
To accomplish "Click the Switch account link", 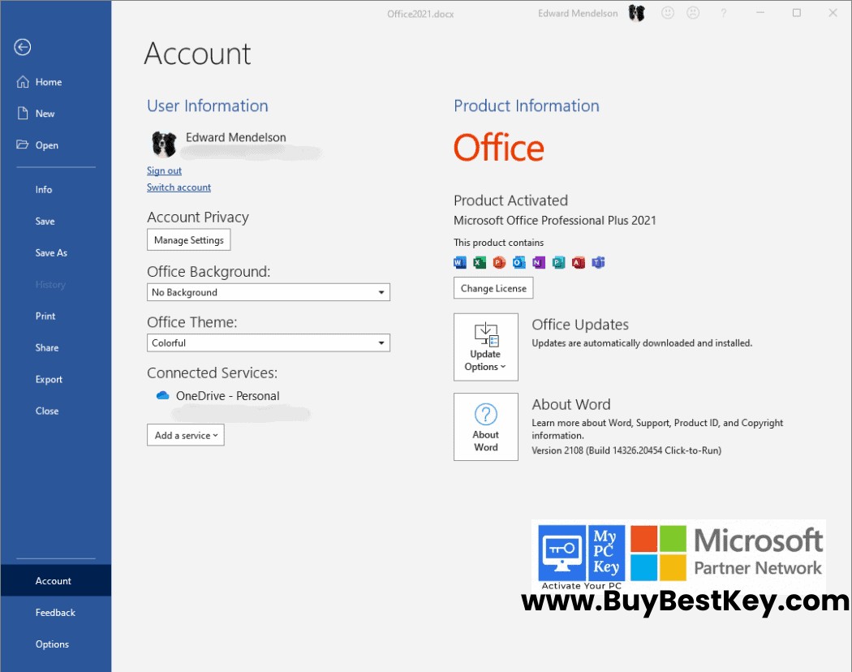I will (x=179, y=187).
